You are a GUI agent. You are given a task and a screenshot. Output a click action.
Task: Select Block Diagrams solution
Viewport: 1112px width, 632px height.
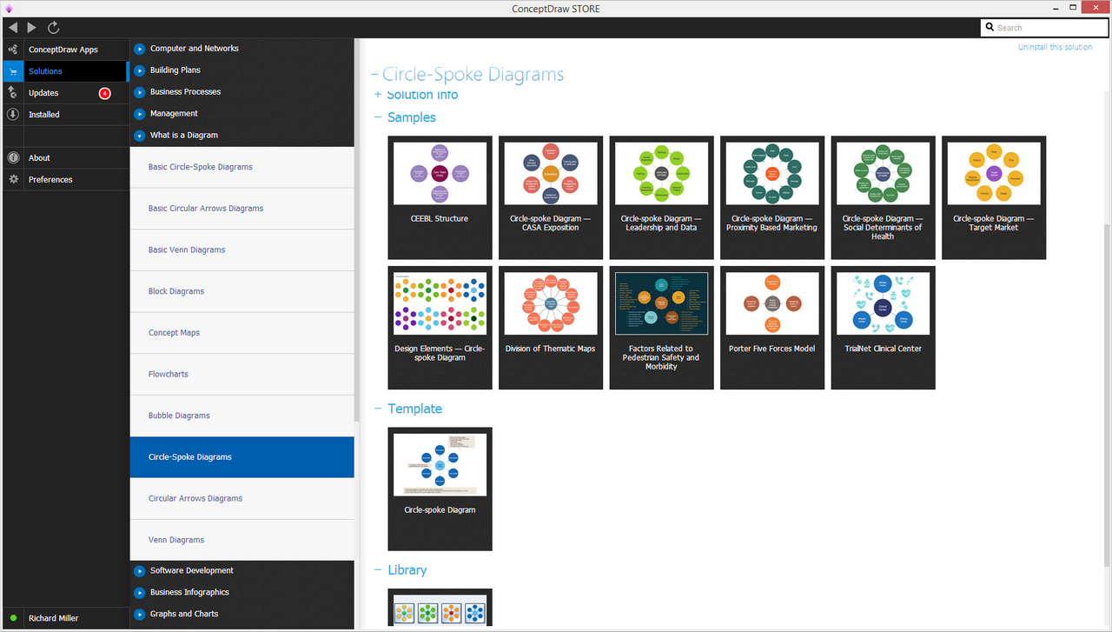tap(242, 291)
